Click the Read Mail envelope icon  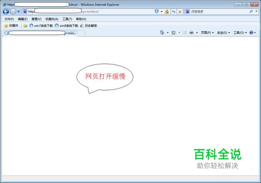click(184, 33)
